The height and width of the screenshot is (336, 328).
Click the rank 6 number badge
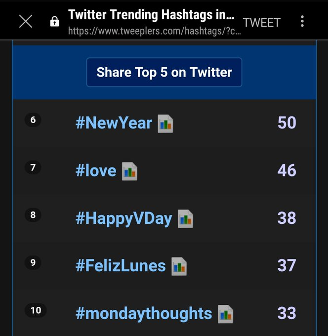coord(33,120)
